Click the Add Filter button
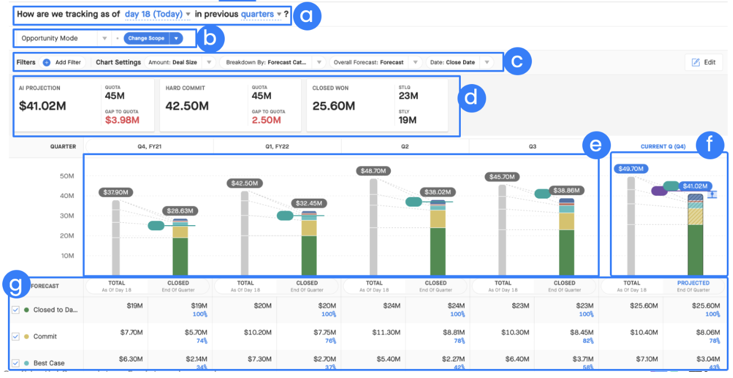Screen dimensions: 733x378 pos(64,63)
